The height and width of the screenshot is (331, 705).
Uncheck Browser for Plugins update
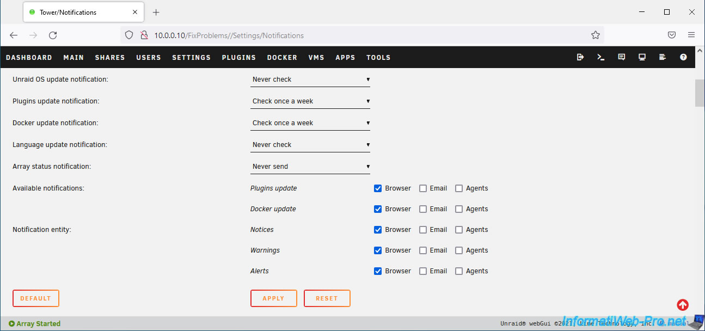(x=378, y=188)
